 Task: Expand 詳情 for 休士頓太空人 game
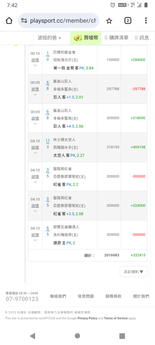35,147
